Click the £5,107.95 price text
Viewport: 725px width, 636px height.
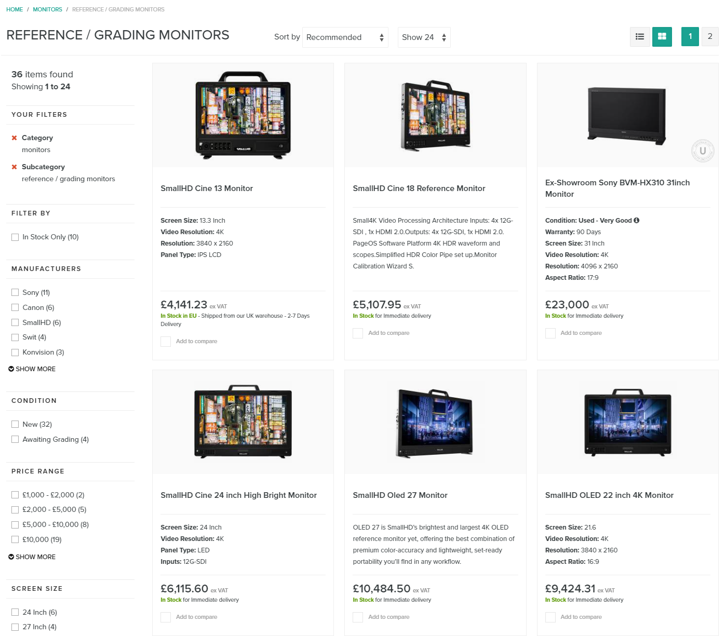point(377,305)
